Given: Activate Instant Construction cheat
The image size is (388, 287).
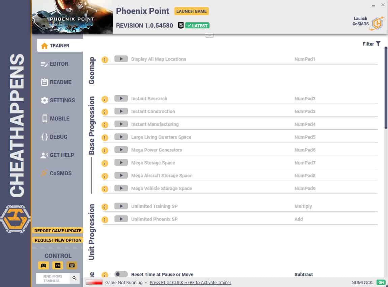Looking at the screenshot, I should click(x=121, y=111).
